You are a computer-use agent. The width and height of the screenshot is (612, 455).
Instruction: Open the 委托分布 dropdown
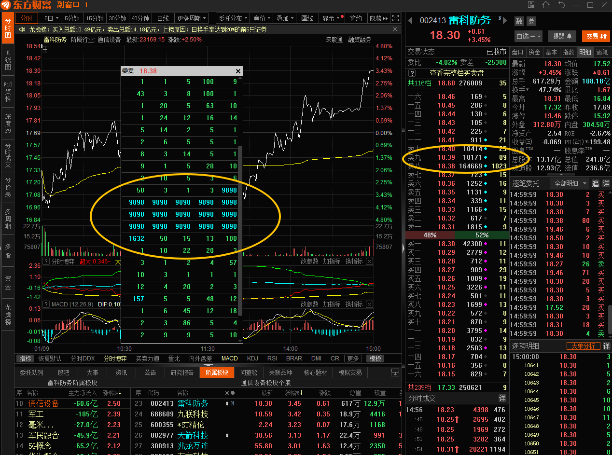click(x=233, y=18)
